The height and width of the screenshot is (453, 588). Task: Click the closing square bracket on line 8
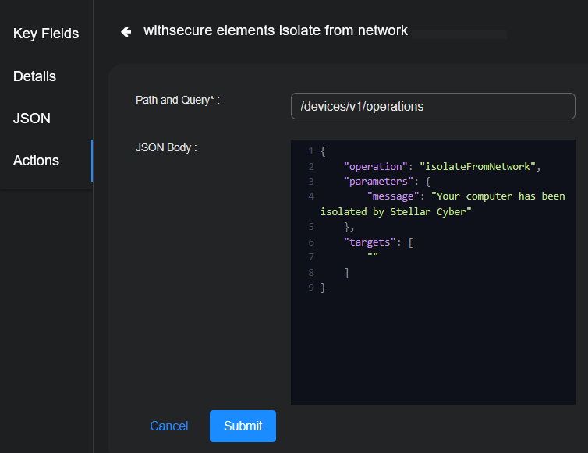(346, 273)
